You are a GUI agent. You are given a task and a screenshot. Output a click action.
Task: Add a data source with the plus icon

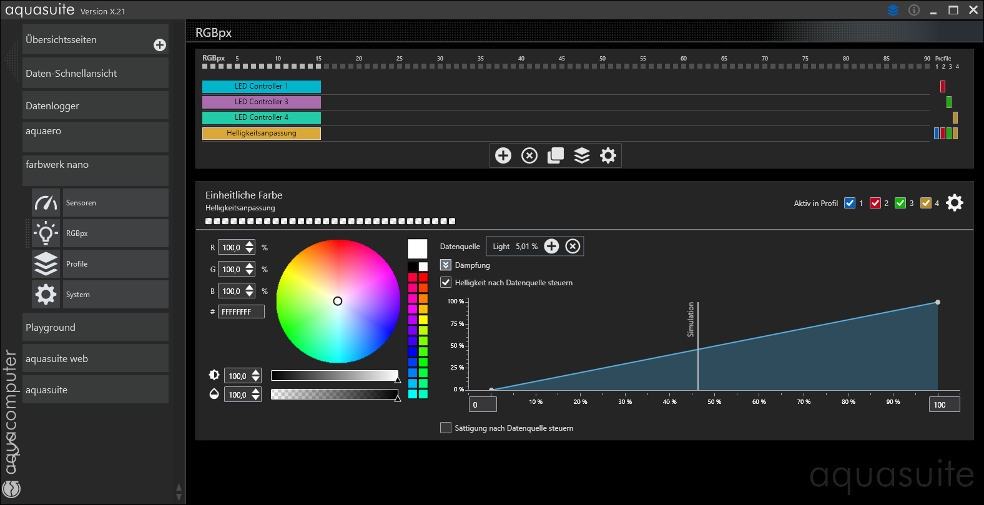coord(551,247)
